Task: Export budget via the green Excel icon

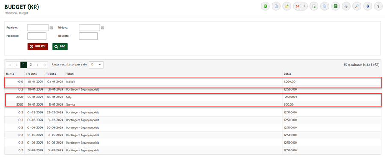Action: pyautogui.click(x=335, y=6)
